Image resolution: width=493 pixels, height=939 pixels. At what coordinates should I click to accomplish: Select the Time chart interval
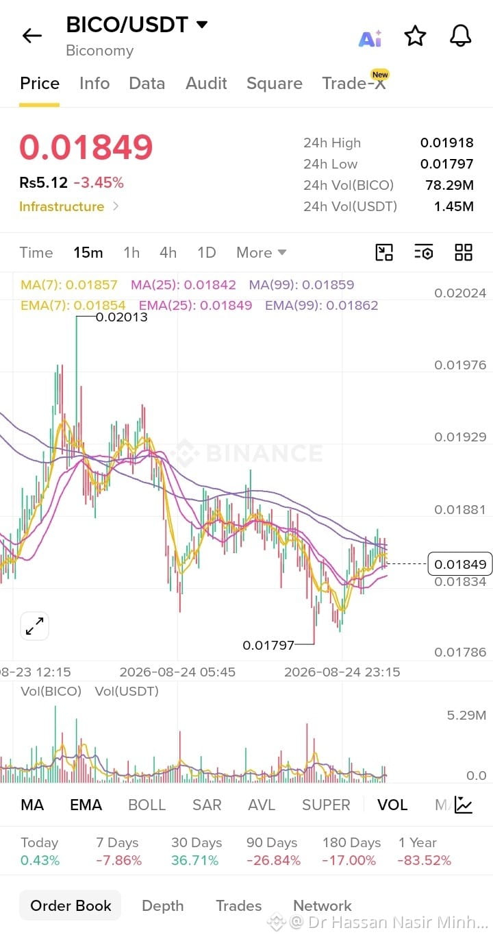point(36,252)
